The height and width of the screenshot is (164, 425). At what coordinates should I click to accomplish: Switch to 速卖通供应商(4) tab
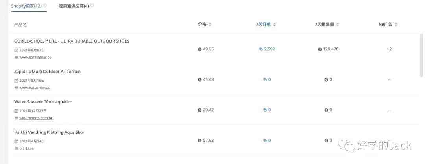click(74, 6)
